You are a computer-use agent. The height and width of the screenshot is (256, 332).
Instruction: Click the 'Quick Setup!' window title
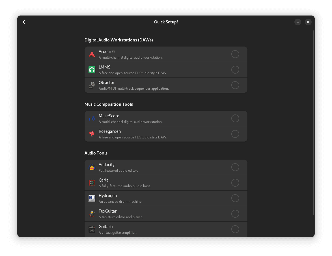166,22
